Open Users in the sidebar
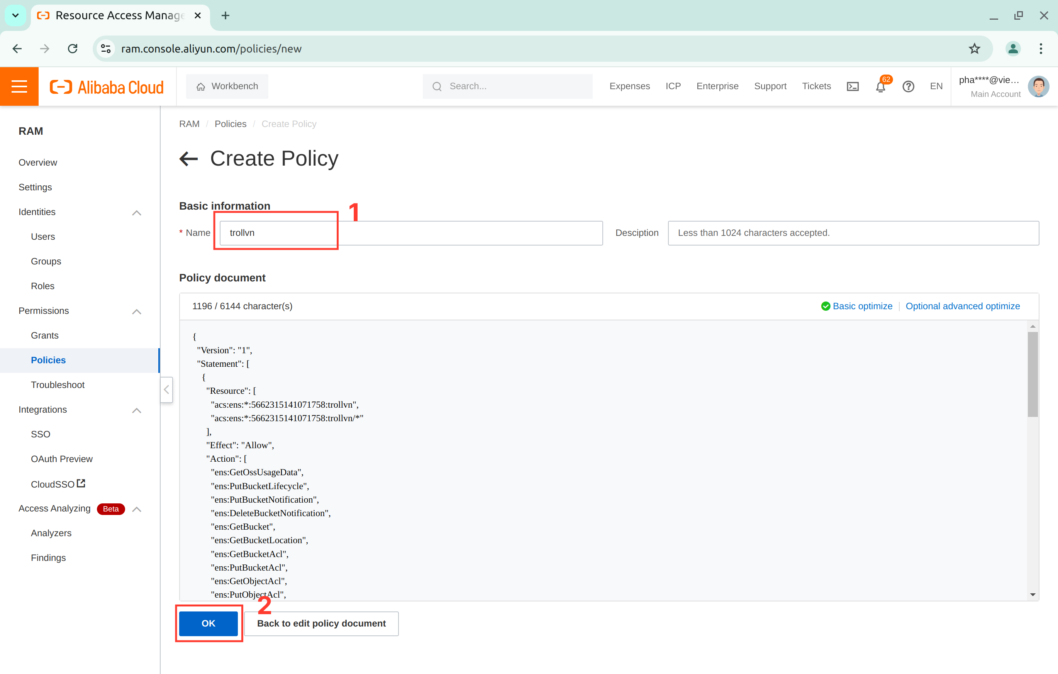Viewport: 1058px width, 674px height. (42, 236)
